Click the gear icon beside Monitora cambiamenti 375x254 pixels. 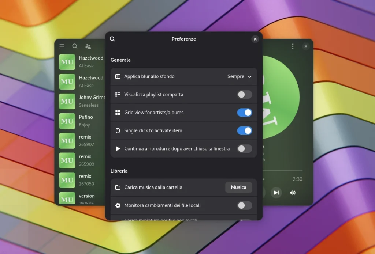click(118, 205)
